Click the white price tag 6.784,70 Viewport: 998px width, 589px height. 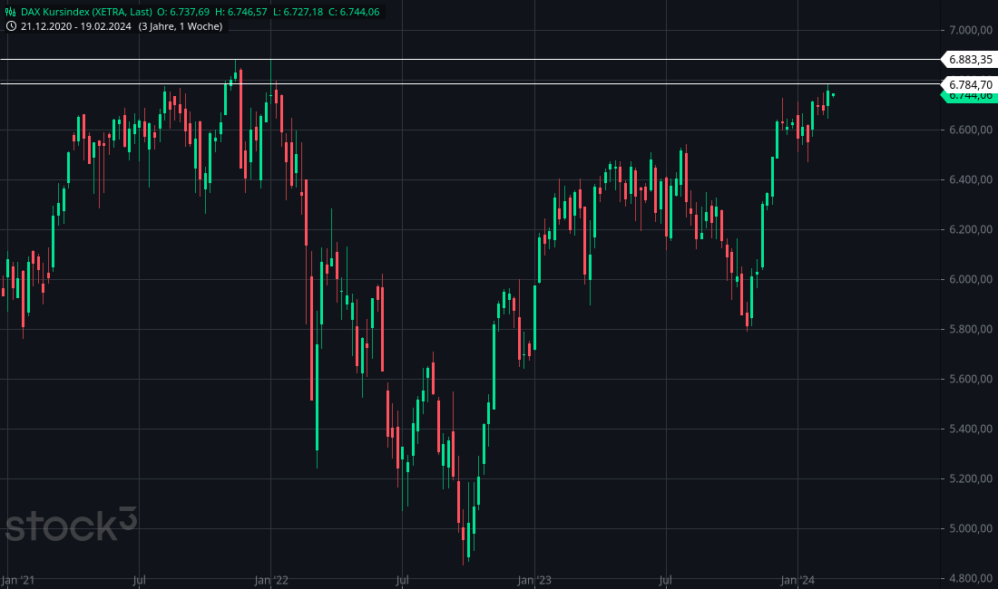click(x=968, y=83)
